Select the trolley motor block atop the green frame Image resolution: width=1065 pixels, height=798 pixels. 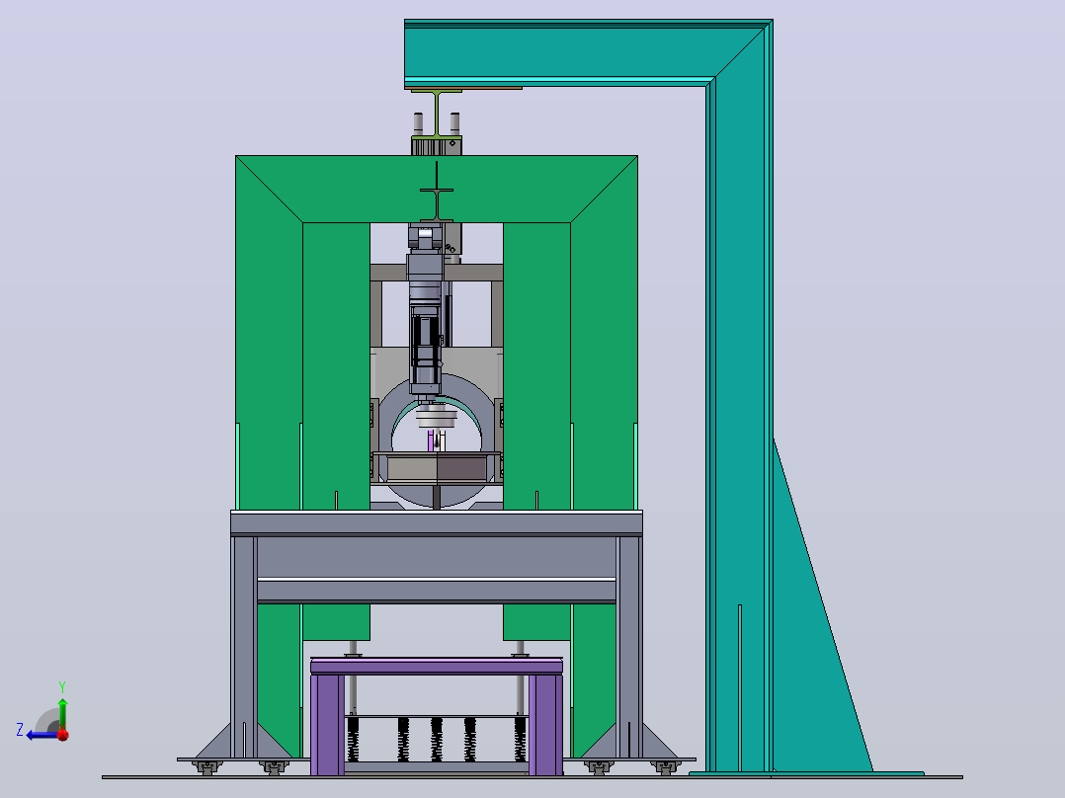click(436, 145)
